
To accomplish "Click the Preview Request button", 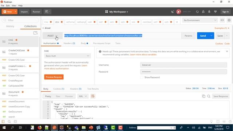I will coord(54,77).
